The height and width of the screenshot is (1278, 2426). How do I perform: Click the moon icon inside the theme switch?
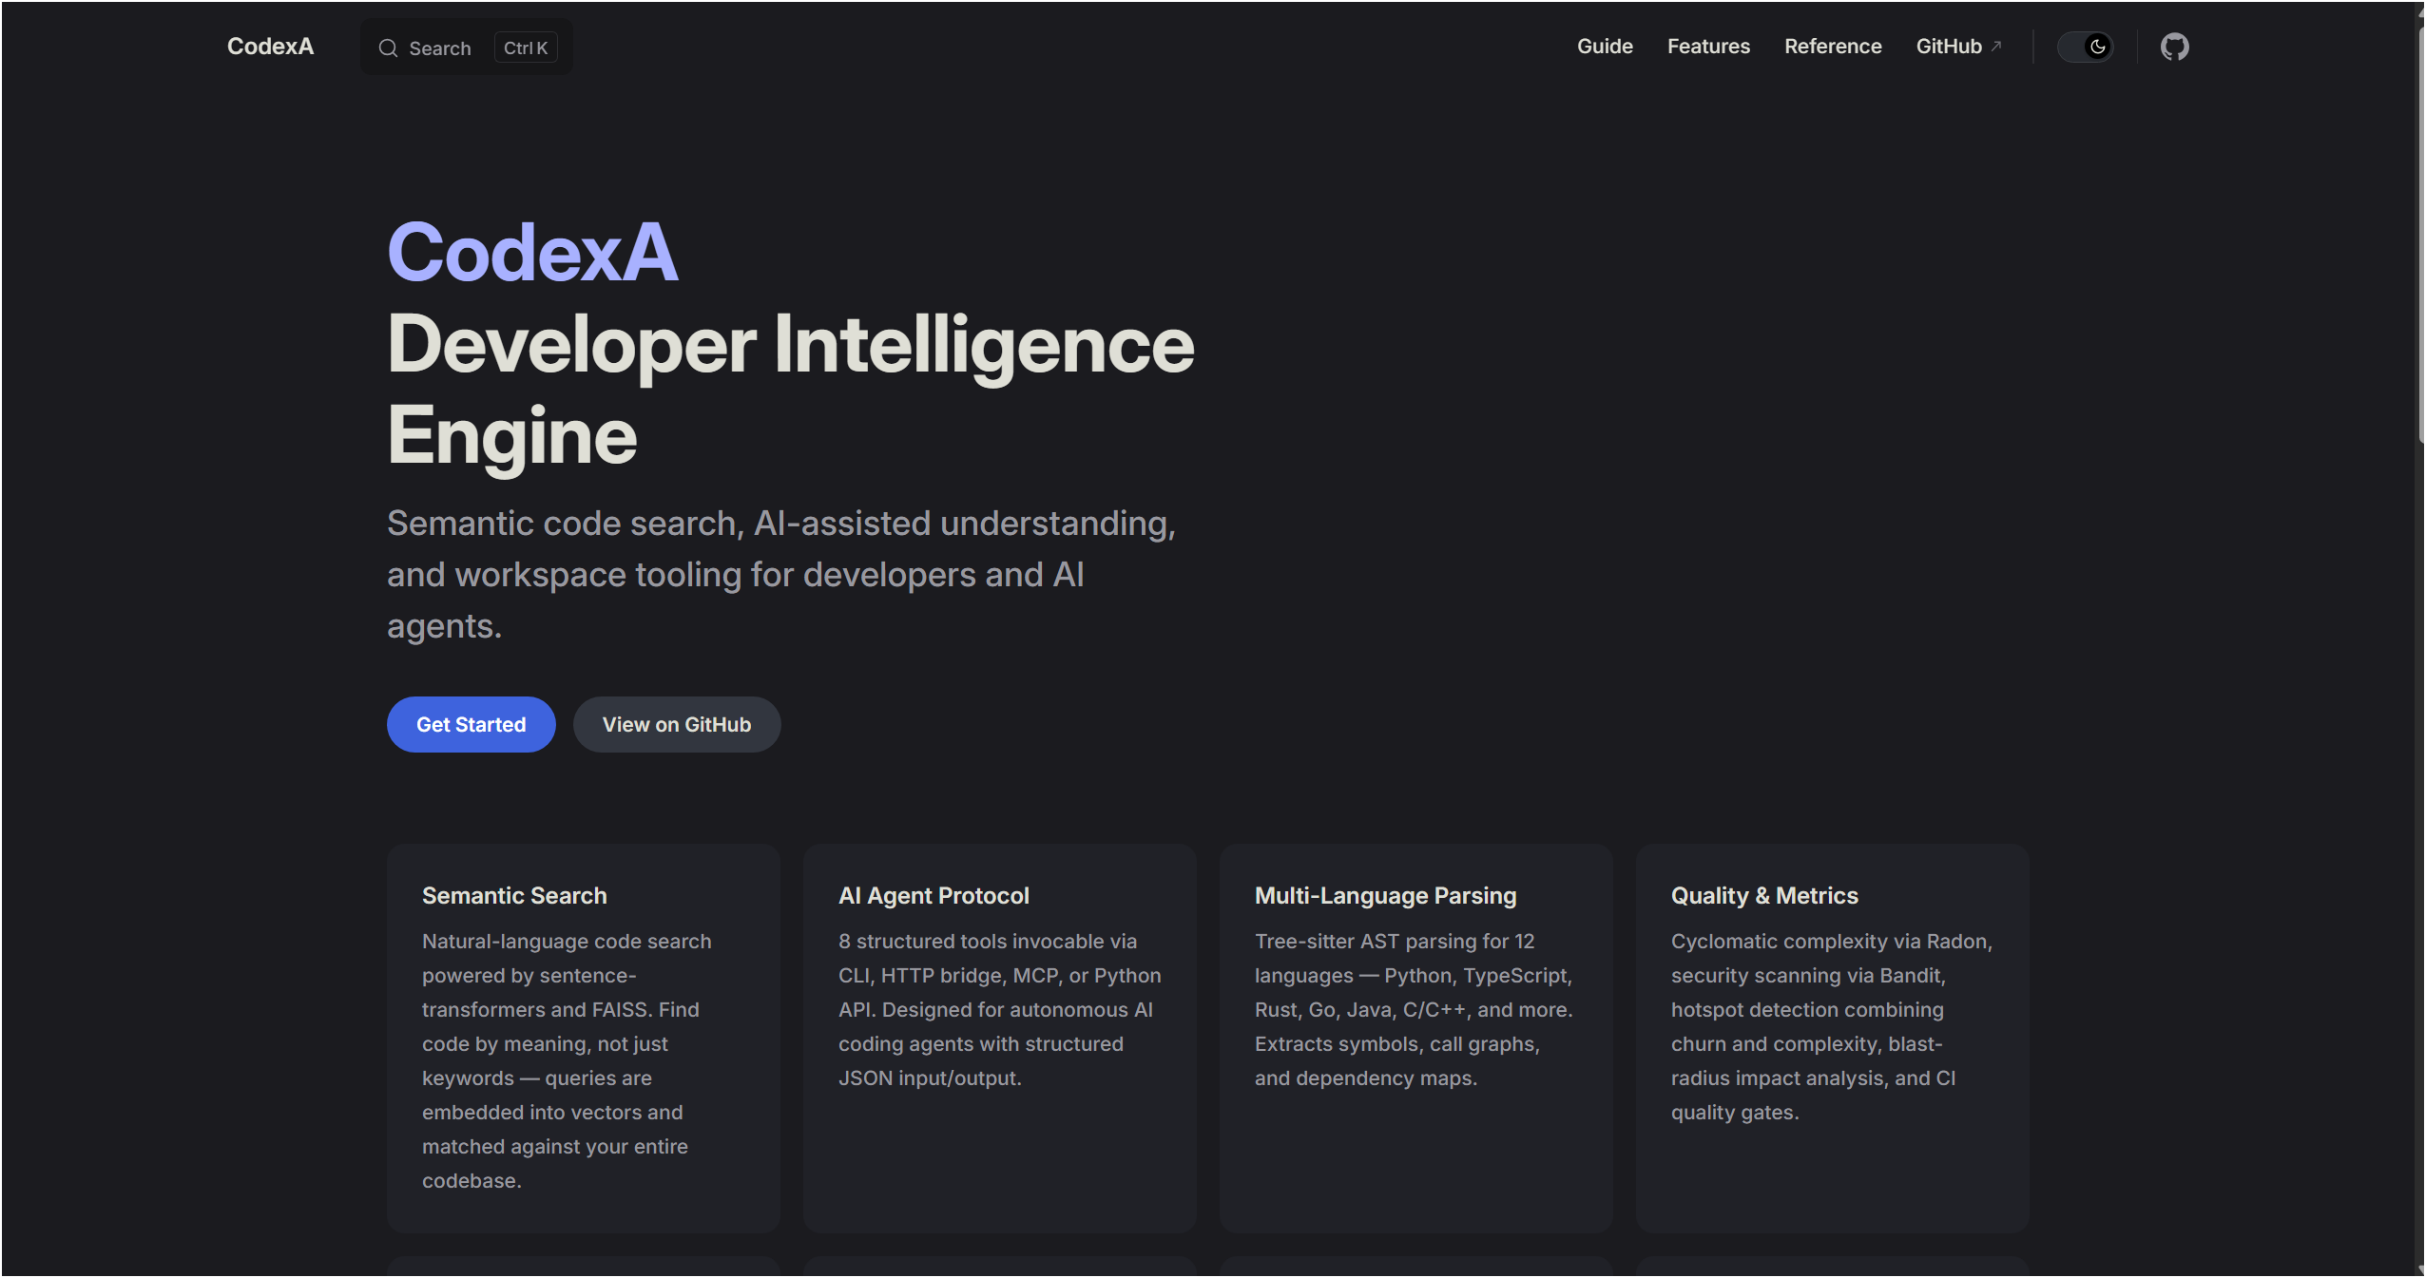(x=2096, y=47)
